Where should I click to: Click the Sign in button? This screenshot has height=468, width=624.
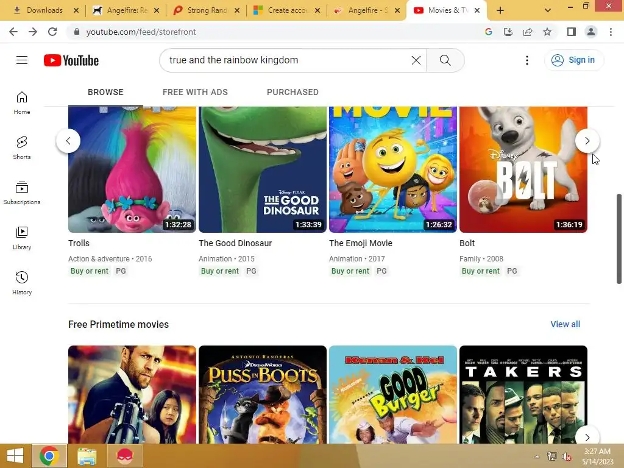tap(573, 60)
